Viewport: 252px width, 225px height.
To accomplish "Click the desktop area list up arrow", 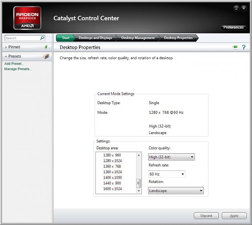I will pyautogui.click(x=139, y=155).
